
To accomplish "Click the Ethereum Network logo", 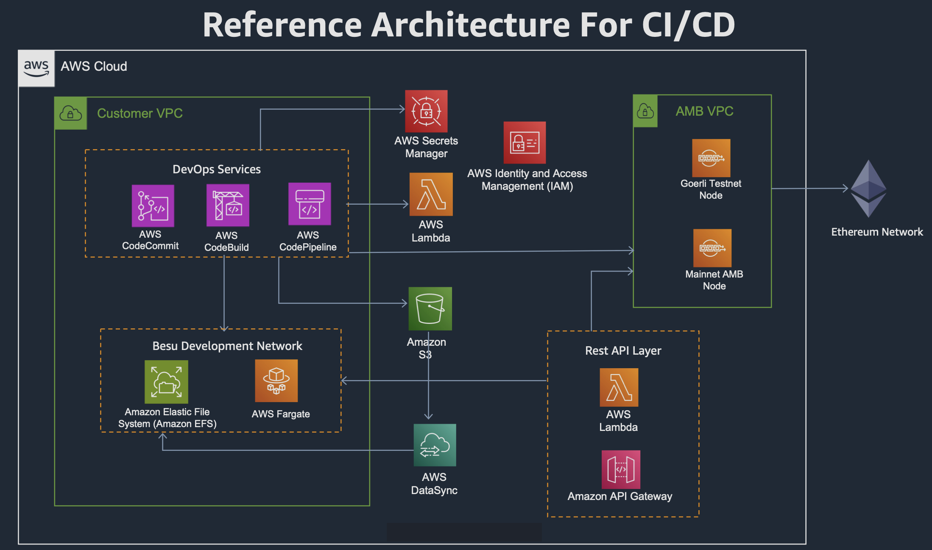I will (868, 189).
